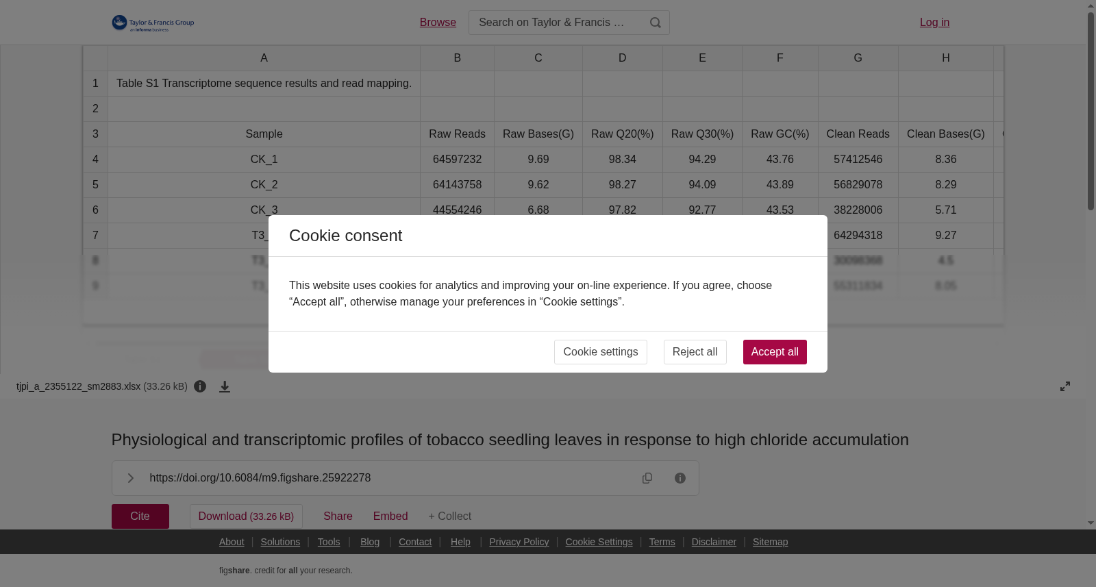Click the CK_2 sample cell
This screenshot has height=587, width=1096.
(264, 185)
